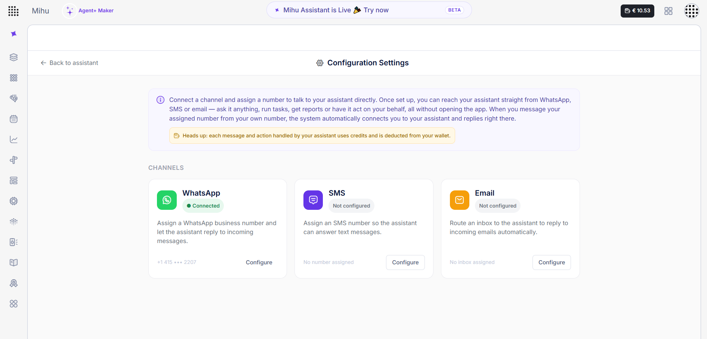Open the dotted sphere sidebar icon

click(x=14, y=222)
